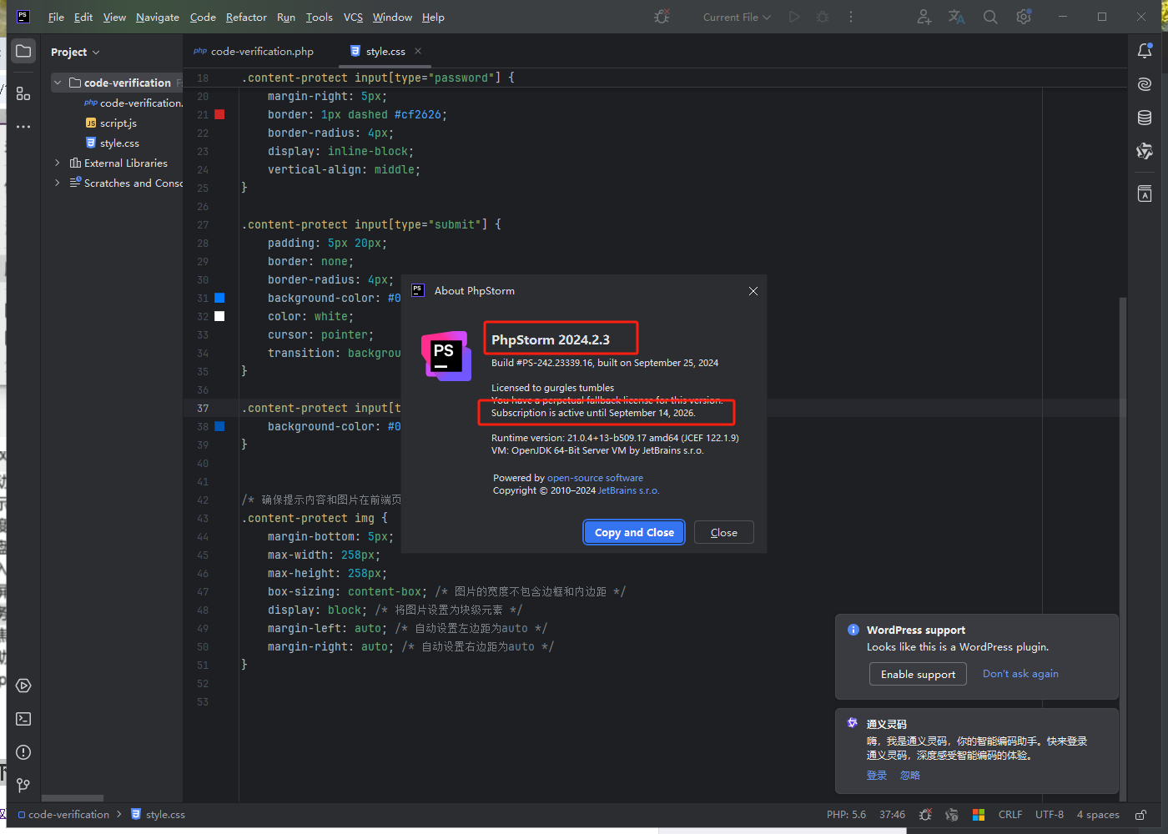Expand External Libraries node
This screenshot has width=1168, height=834.
58,163
